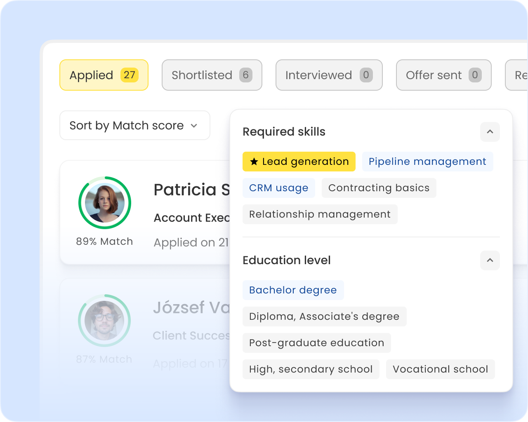
Task: Switch to the Shortlisted tab
Action: coord(212,75)
